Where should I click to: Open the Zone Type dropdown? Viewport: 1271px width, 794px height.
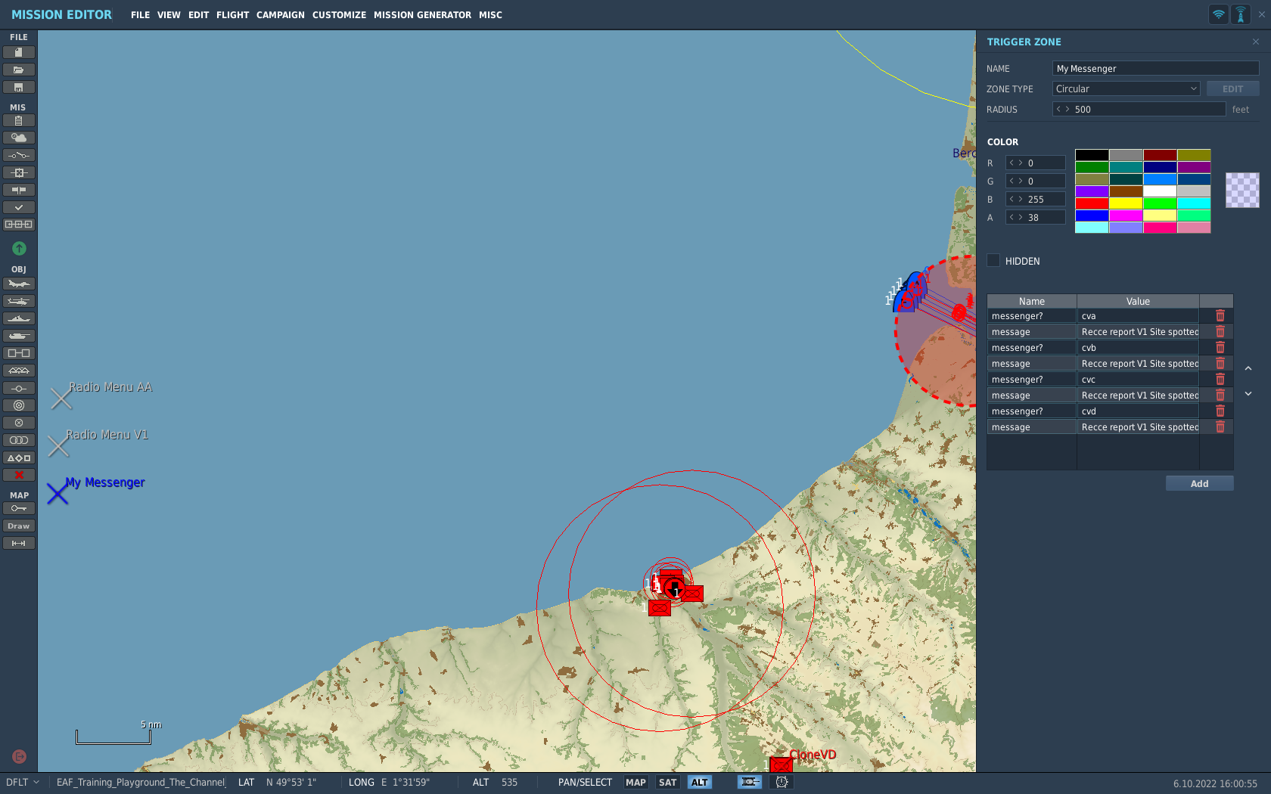1126,88
